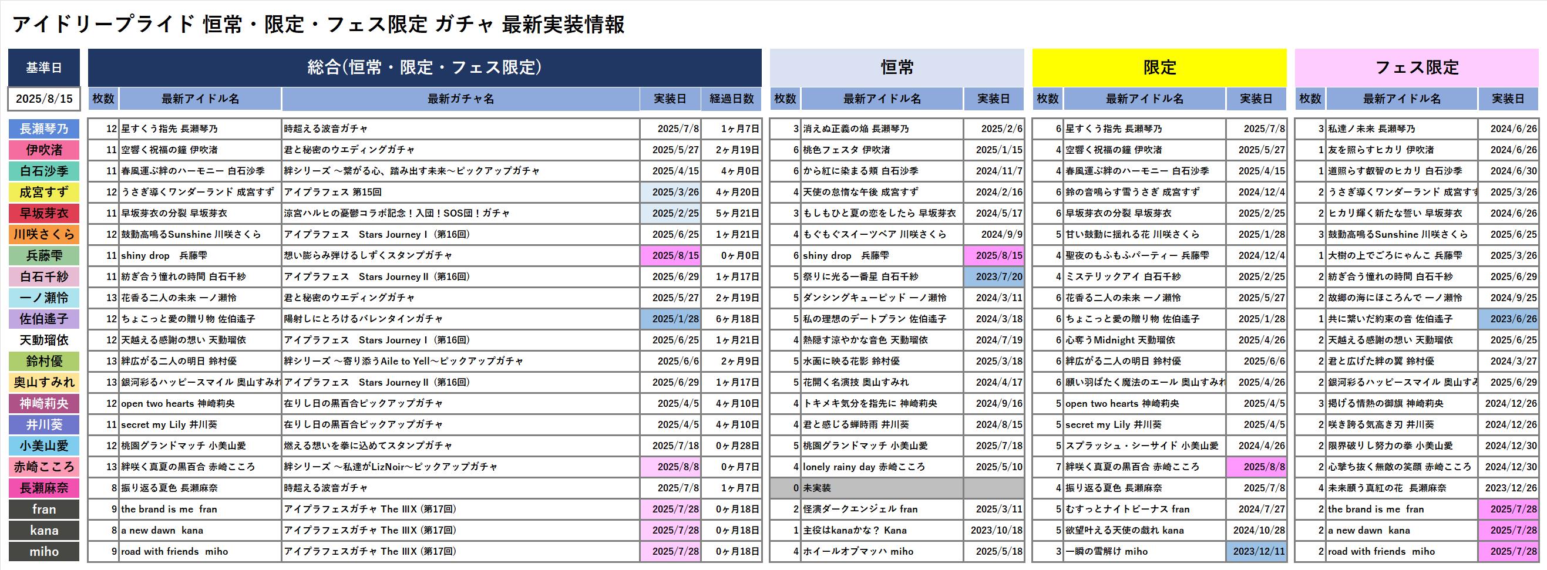The width and height of the screenshot is (1547, 570).
Task: Click the miho name label
Action: (44, 551)
